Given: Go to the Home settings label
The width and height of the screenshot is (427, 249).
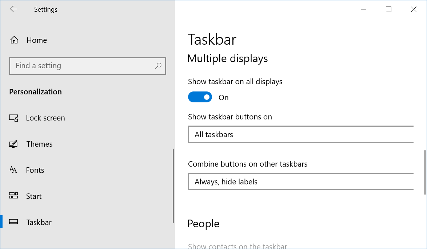Looking at the screenshot, I should point(37,40).
